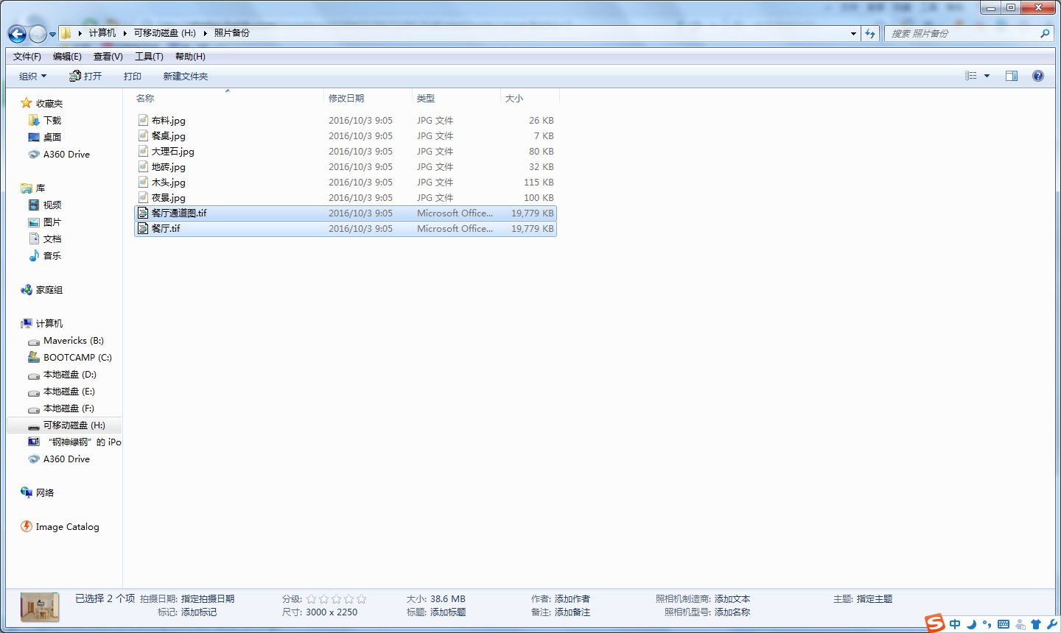Click the magnifier search icon
1061x633 pixels.
1045,34
